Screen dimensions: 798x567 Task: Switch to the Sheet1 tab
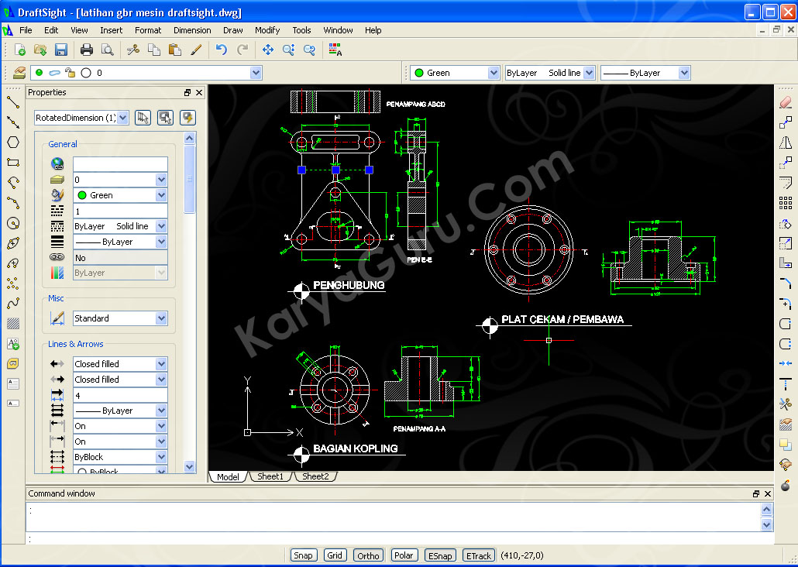pyautogui.click(x=270, y=477)
